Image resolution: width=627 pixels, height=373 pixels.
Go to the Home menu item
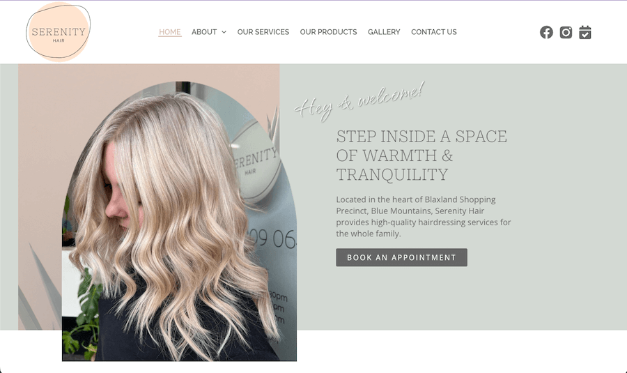[170, 32]
